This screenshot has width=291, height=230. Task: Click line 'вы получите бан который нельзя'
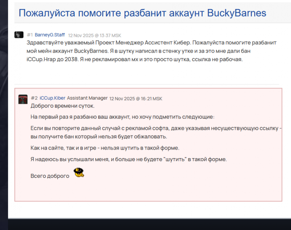coord(99,137)
